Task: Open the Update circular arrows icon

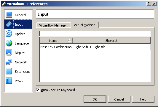Action: coord(9,34)
